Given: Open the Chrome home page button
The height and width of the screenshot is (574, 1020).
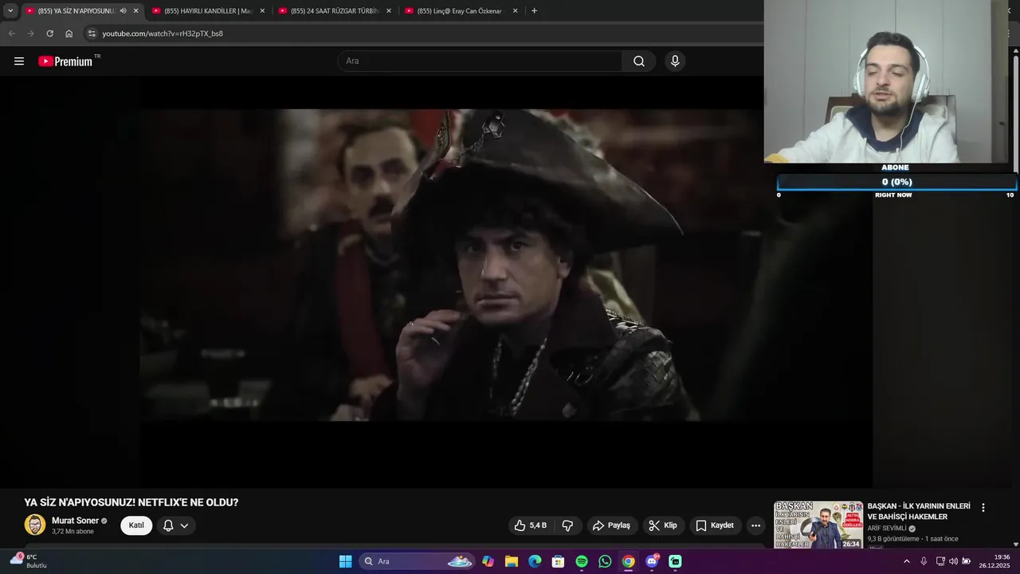Looking at the screenshot, I should click(69, 33).
